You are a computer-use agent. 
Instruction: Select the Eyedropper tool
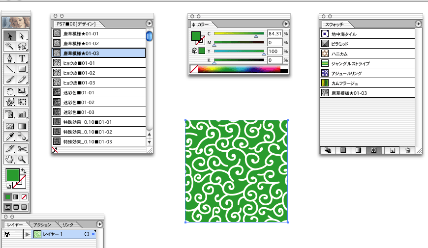10,137
